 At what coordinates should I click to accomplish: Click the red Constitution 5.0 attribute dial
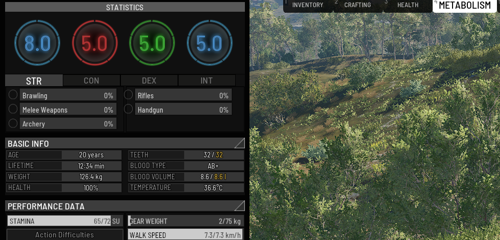click(95, 44)
